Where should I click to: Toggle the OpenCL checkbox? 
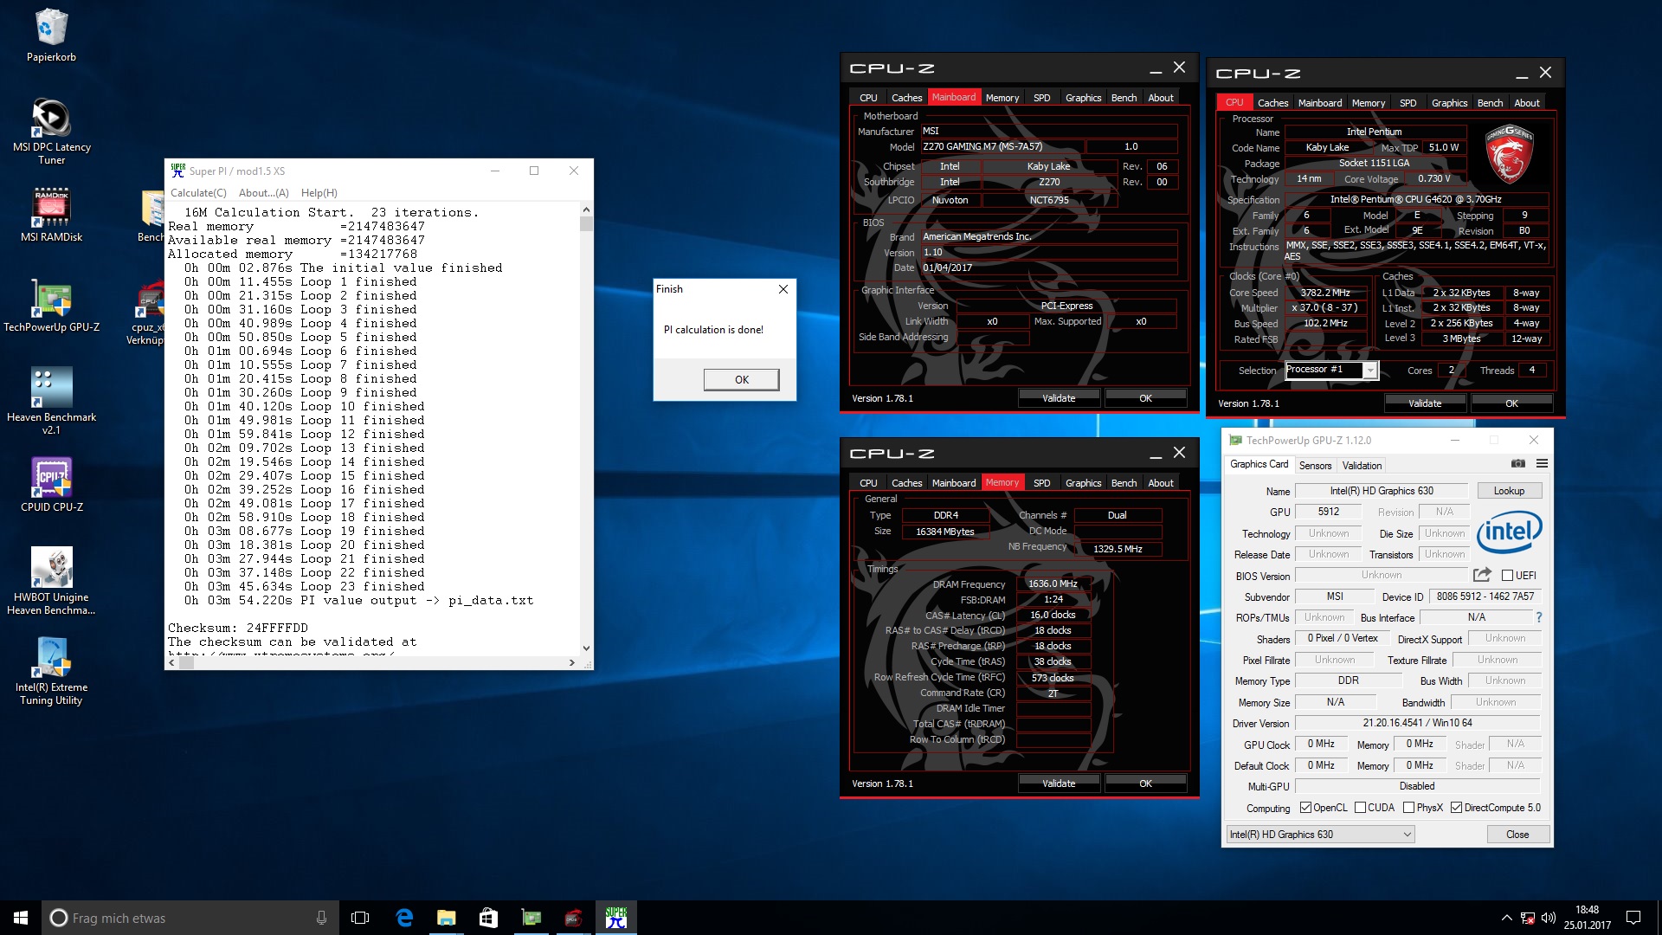click(1305, 808)
